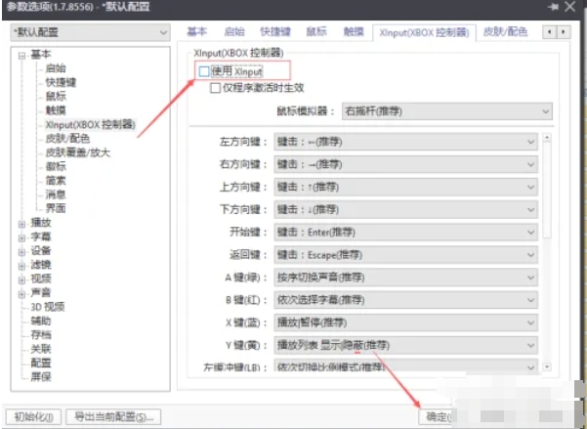Open the A 键(绿) action dropdown
Image resolution: width=587 pixels, height=429 pixels.
(405, 278)
